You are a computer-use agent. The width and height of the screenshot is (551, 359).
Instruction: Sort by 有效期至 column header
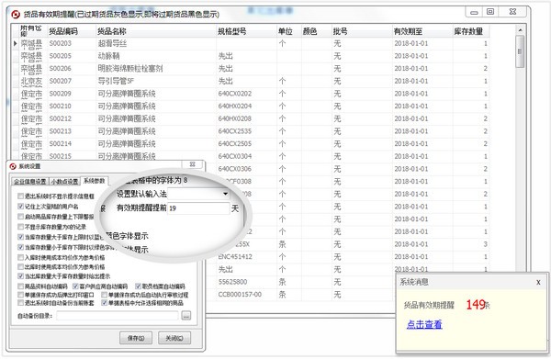pos(422,31)
